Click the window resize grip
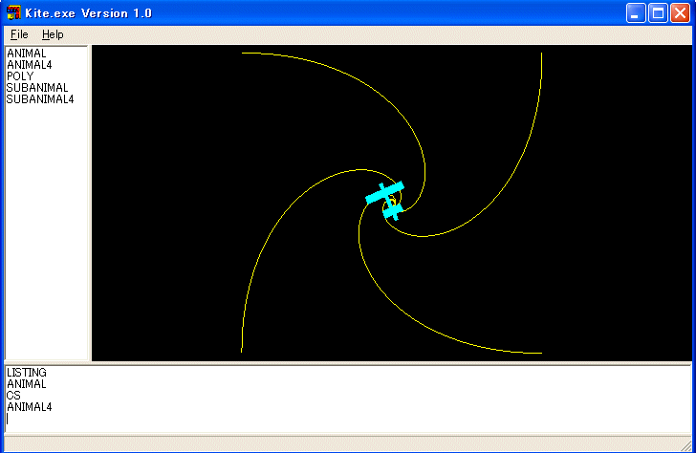The image size is (696, 453). tap(686, 444)
